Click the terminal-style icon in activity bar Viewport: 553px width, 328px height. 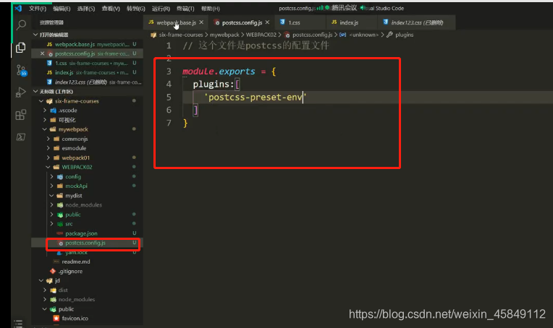[x=20, y=137]
